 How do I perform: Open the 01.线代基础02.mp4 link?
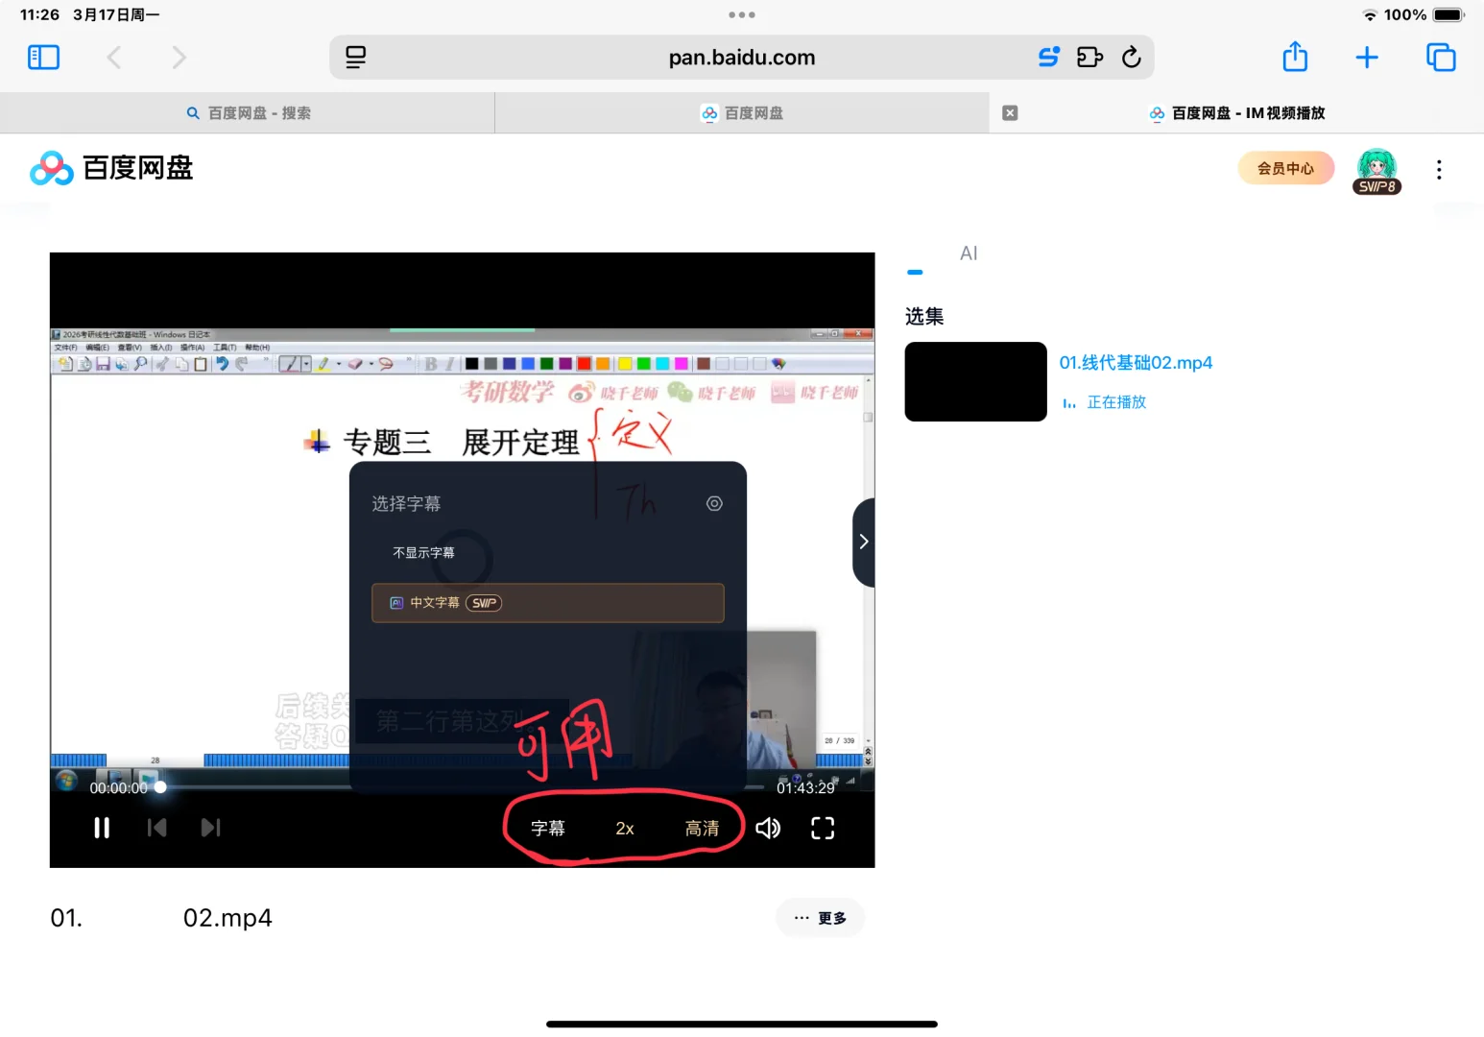click(1136, 363)
